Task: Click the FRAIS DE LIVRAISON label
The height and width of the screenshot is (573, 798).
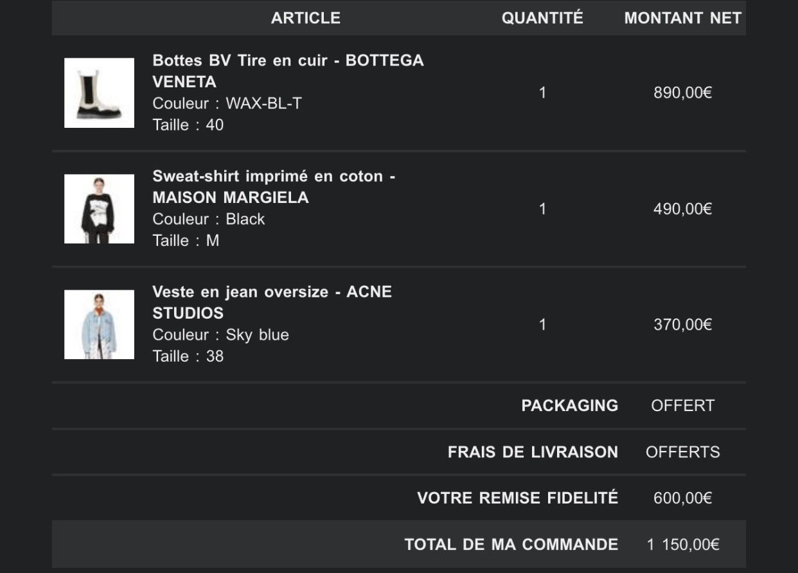Action: click(533, 452)
